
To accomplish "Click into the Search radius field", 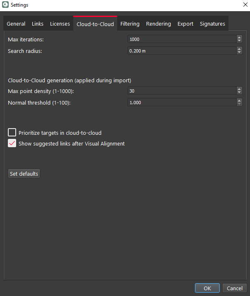I will (181, 50).
